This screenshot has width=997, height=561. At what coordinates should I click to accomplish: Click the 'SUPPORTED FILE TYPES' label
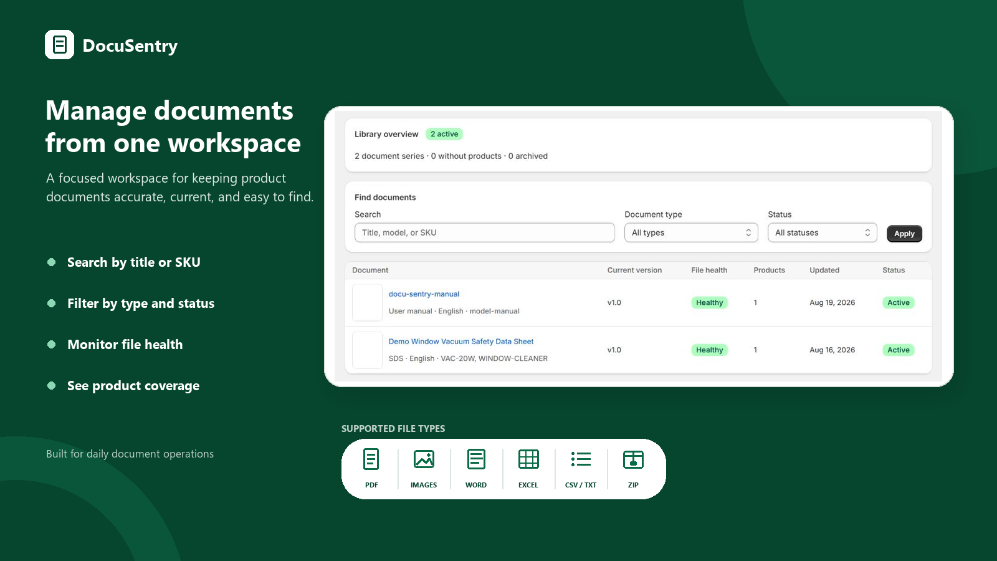click(x=393, y=429)
